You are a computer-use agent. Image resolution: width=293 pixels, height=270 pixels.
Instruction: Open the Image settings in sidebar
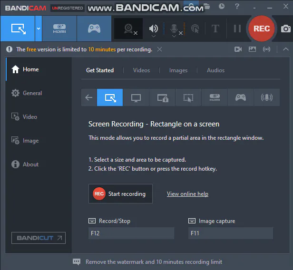click(x=39, y=141)
